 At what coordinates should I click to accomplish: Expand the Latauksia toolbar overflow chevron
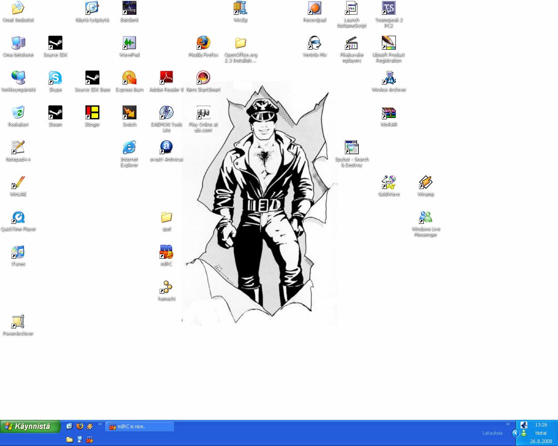pyautogui.click(x=507, y=424)
